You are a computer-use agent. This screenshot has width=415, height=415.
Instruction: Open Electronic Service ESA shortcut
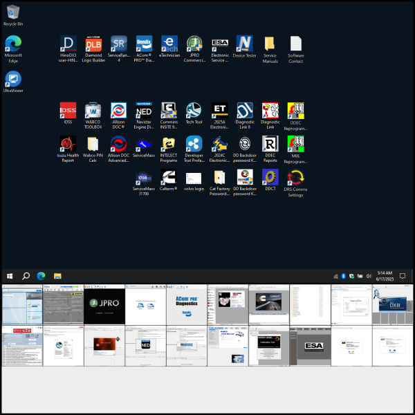(220, 49)
